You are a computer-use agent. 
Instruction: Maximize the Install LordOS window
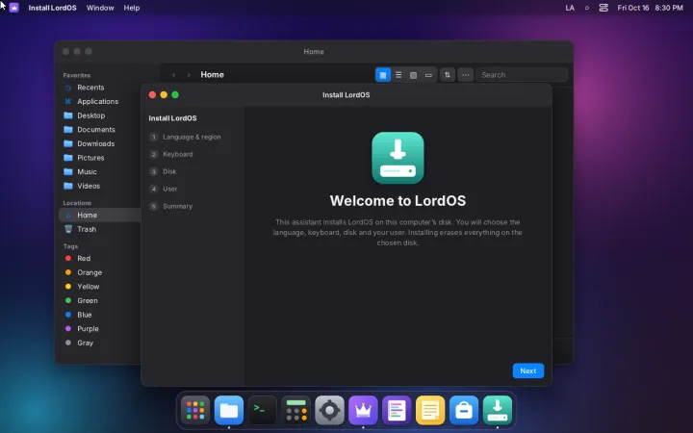tap(175, 95)
